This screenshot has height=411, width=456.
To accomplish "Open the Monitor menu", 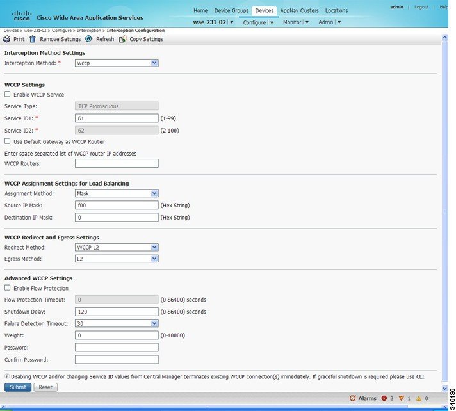I will (x=292, y=22).
